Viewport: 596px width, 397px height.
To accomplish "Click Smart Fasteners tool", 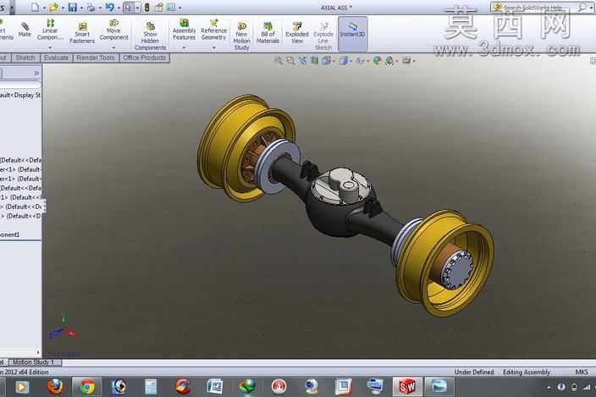I will pos(82,33).
